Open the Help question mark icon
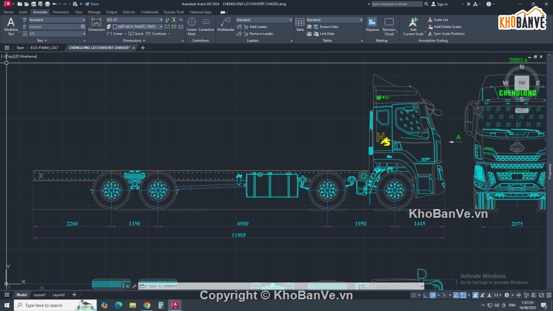This screenshot has height=311, width=553. [x=488, y=4]
